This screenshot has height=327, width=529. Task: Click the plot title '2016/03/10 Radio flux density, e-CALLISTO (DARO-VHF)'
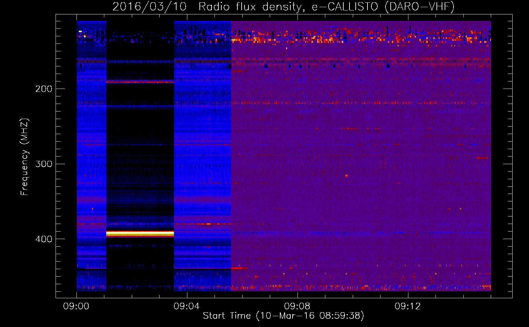tap(283, 7)
